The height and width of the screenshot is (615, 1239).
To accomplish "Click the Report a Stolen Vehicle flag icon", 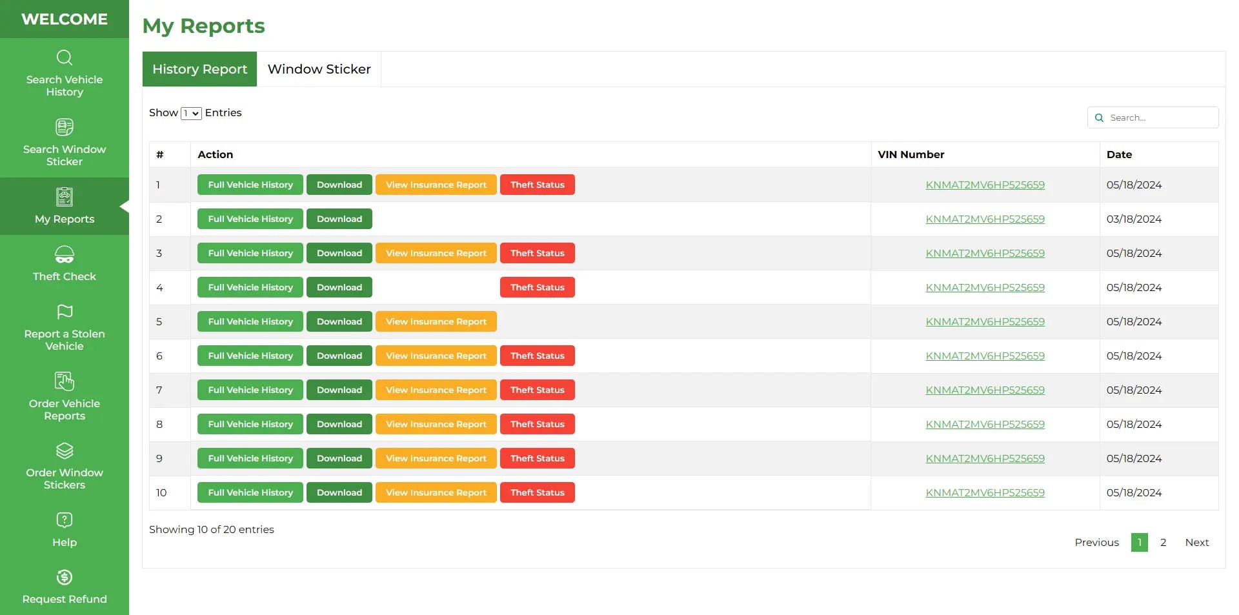I will pyautogui.click(x=65, y=312).
